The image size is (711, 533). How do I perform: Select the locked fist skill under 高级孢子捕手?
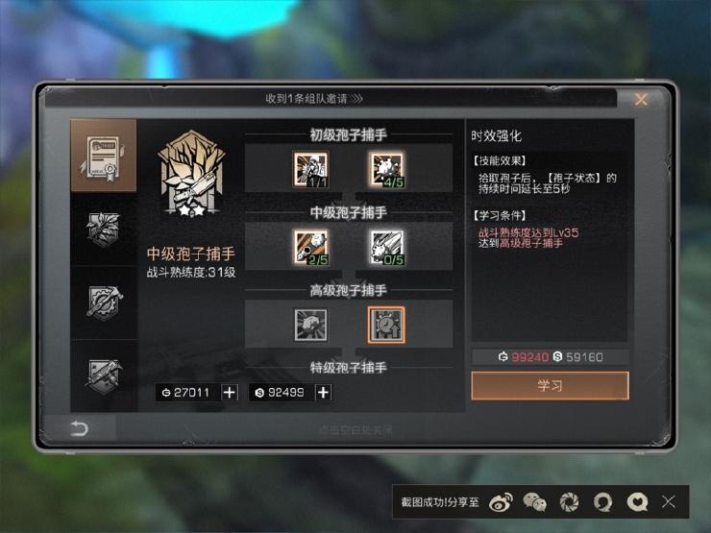[310, 325]
